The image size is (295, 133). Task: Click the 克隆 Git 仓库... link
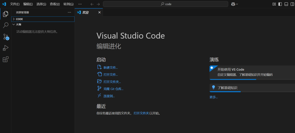113,89
